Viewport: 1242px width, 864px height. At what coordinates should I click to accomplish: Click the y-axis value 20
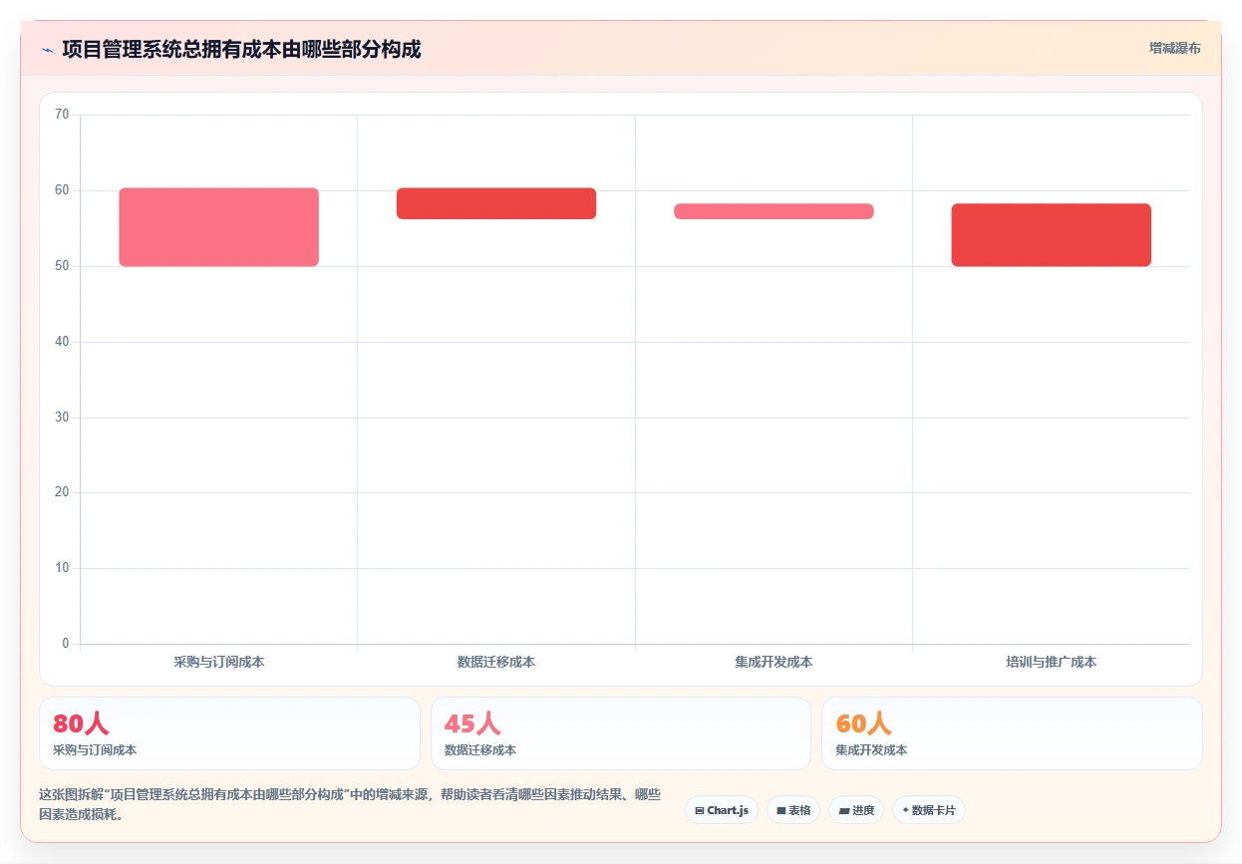[62, 492]
